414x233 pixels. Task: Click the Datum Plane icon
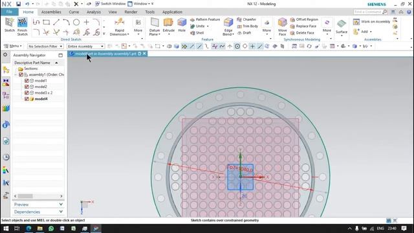(155, 23)
